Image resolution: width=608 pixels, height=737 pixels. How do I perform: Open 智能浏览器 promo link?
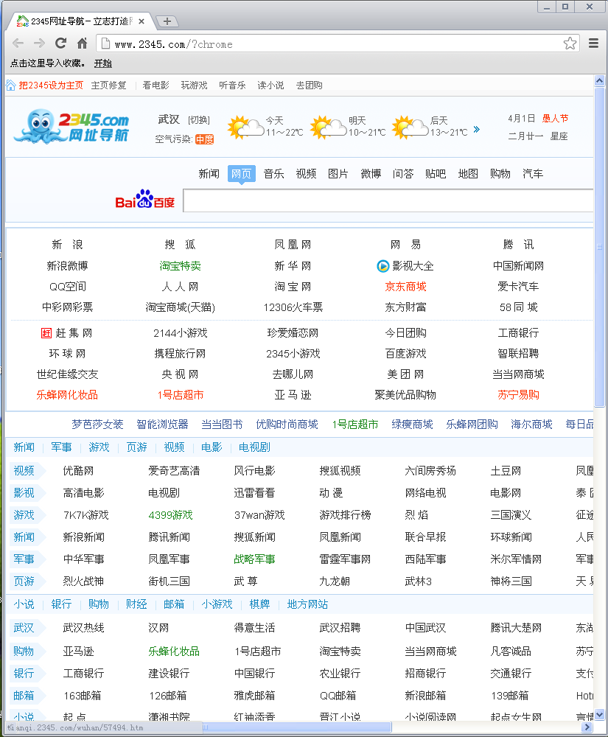point(162,425)
